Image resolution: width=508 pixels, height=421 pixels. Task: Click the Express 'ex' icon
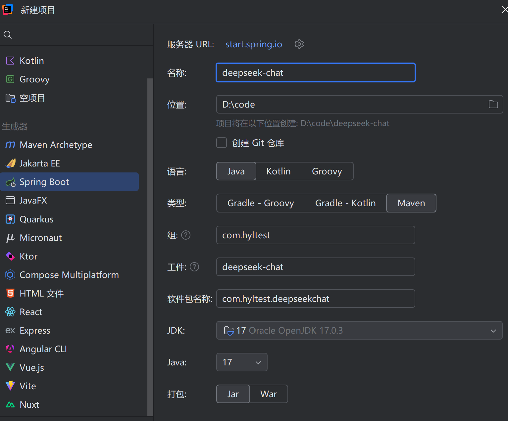pyautogui.click(x=10, y=330)
